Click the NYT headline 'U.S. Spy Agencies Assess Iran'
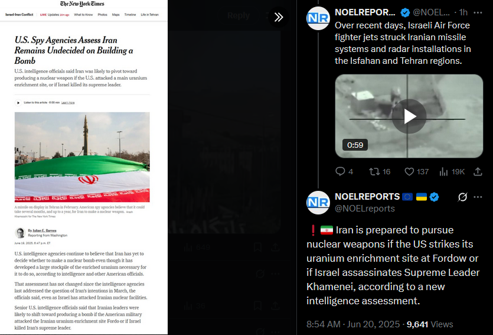 pos(74,50)
